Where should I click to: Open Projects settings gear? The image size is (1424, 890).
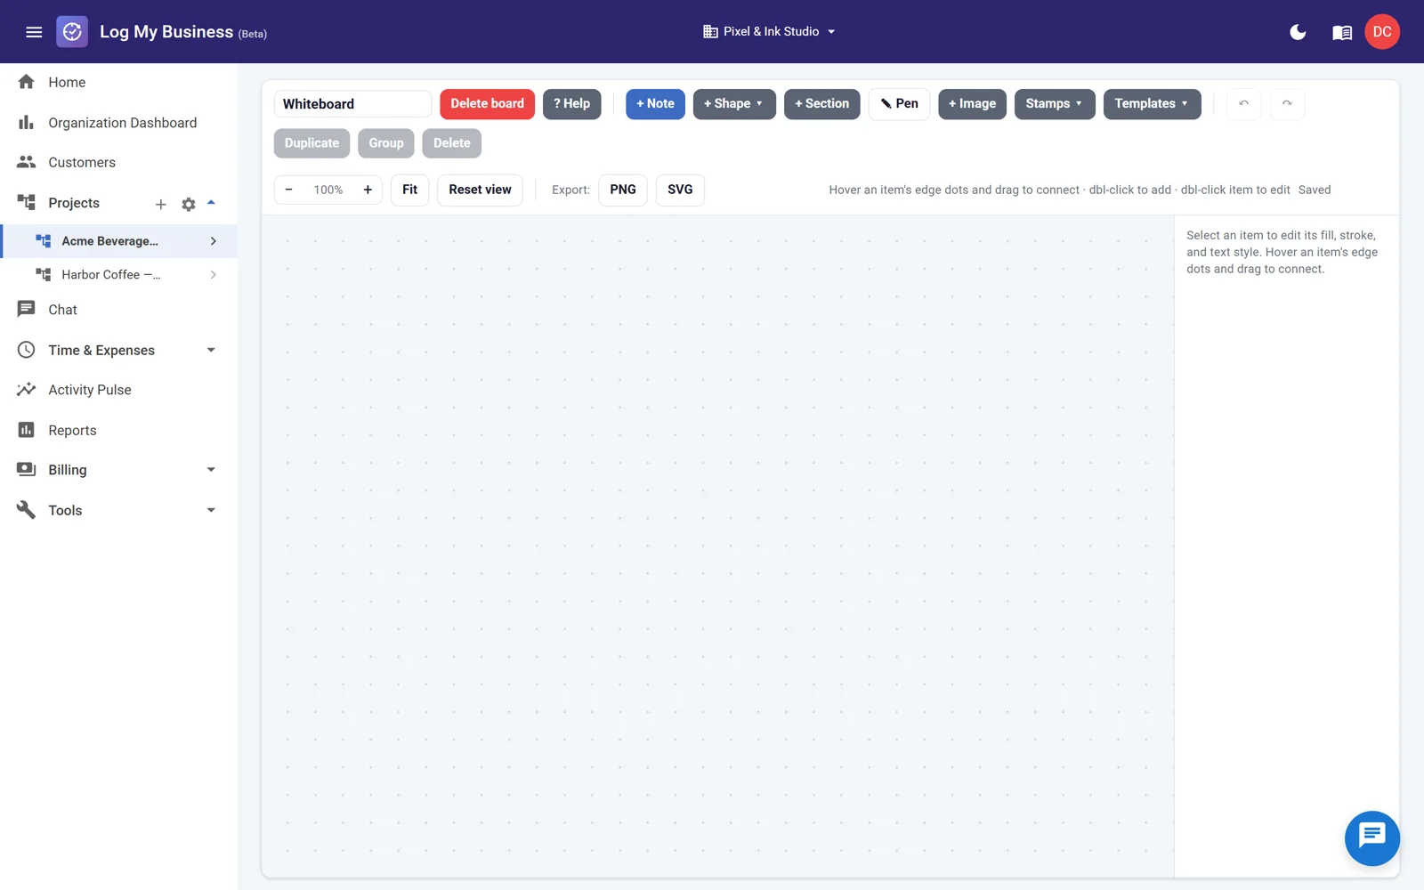click(x=189, y=204)
